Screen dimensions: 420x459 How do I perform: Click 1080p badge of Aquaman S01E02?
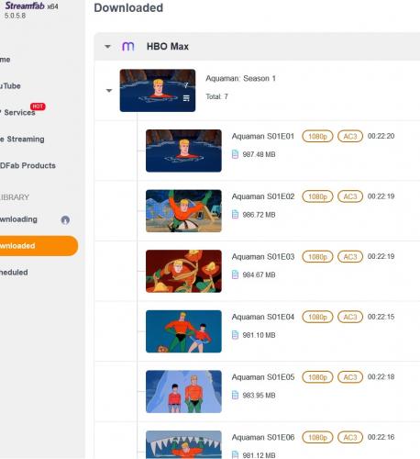click(317, 196)
